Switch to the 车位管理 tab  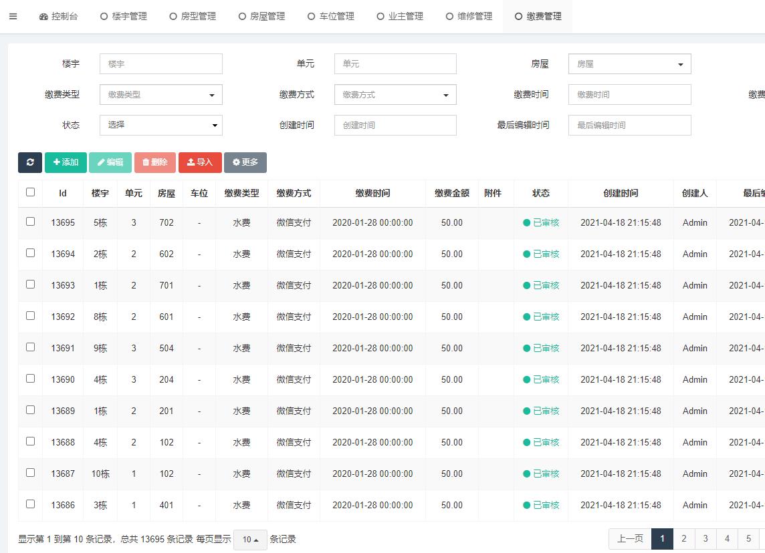tap(331, 17)
